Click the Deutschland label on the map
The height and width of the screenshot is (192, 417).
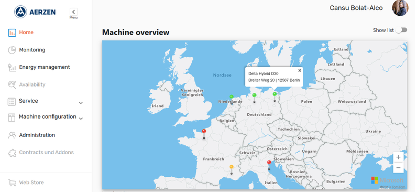click(x=259, y=114)
